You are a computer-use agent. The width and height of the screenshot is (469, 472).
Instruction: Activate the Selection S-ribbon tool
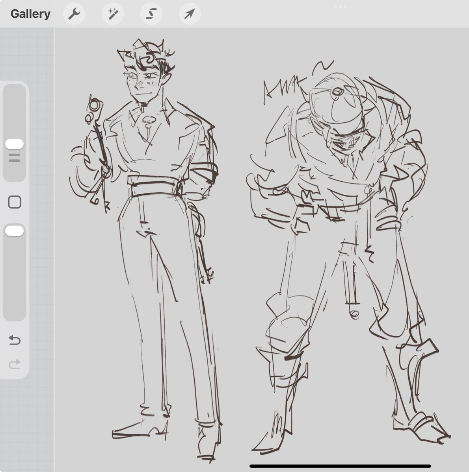pos(151,14)
